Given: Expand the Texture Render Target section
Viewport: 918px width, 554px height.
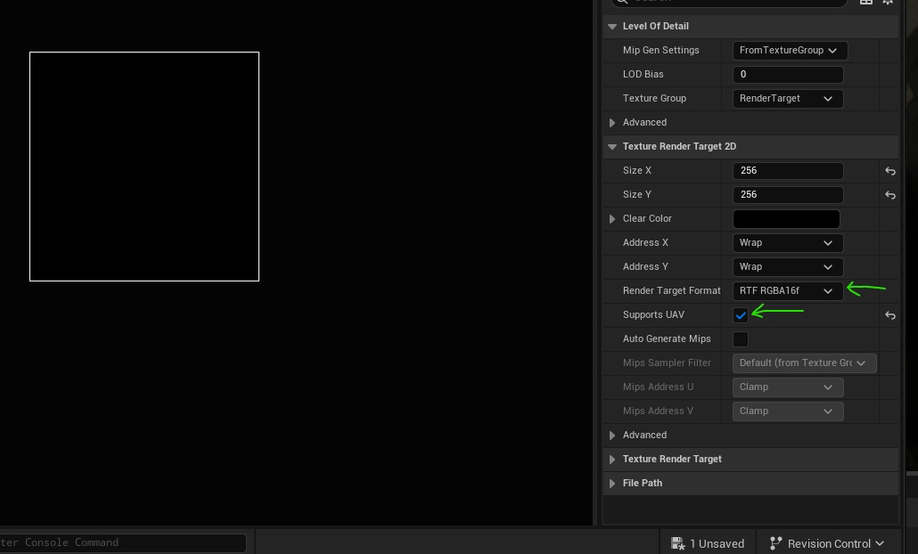Looking at the screenshot, I should click(612, 460).
